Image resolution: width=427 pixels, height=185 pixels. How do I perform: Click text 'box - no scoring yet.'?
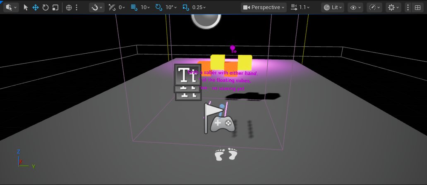223,88
